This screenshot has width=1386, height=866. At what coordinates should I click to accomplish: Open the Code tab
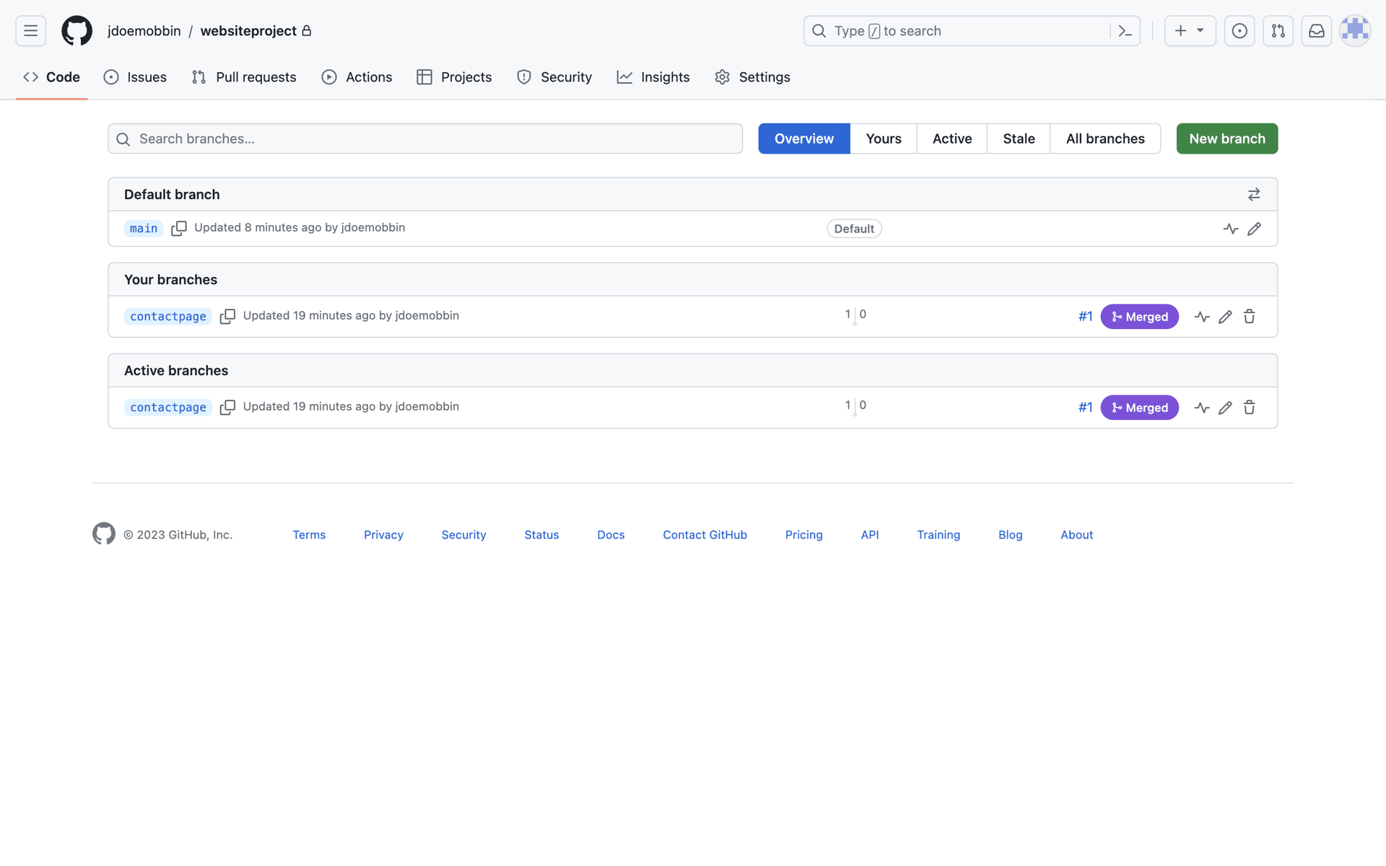51,77
